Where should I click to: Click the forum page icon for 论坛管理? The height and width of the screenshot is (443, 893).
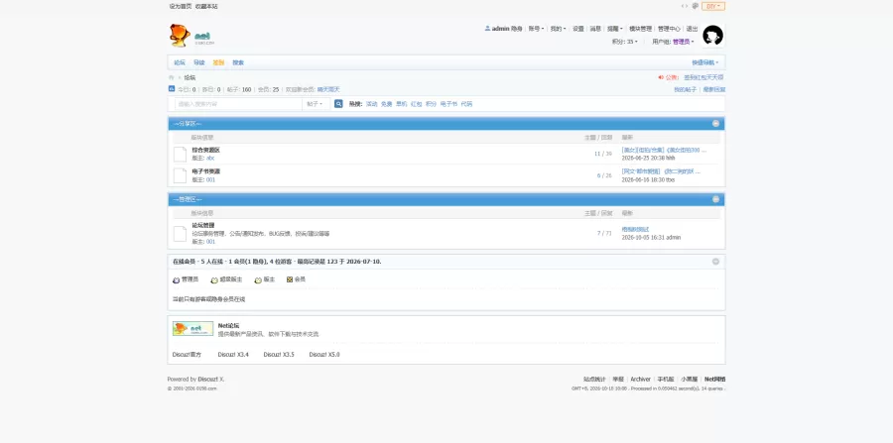click(x=180, y=234)
